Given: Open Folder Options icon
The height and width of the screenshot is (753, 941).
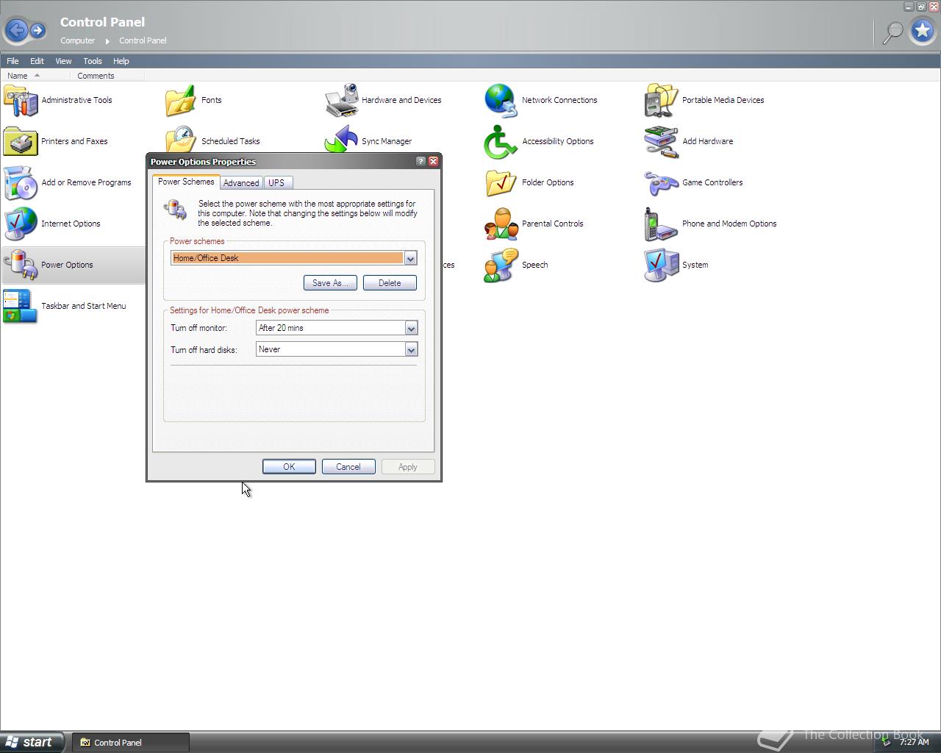Looking at the screenshot, I should click(501, 183).
